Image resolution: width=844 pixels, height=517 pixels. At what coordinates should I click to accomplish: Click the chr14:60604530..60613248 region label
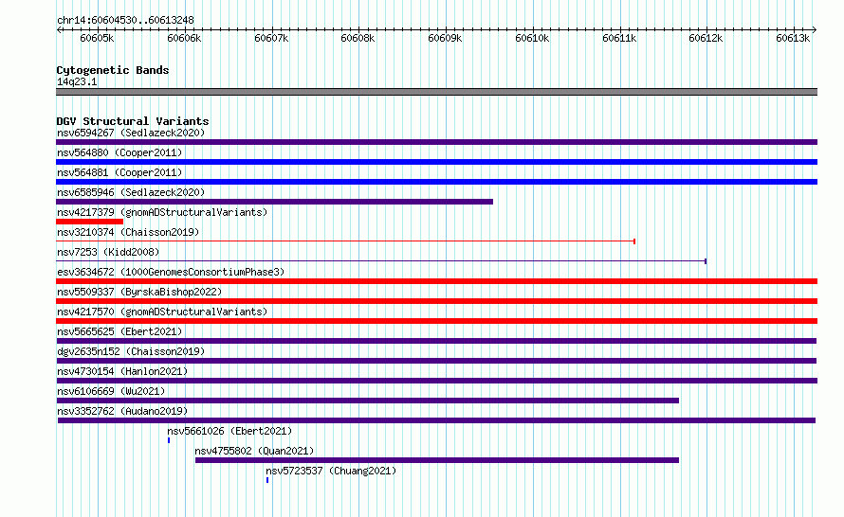[x=125, y=21]
